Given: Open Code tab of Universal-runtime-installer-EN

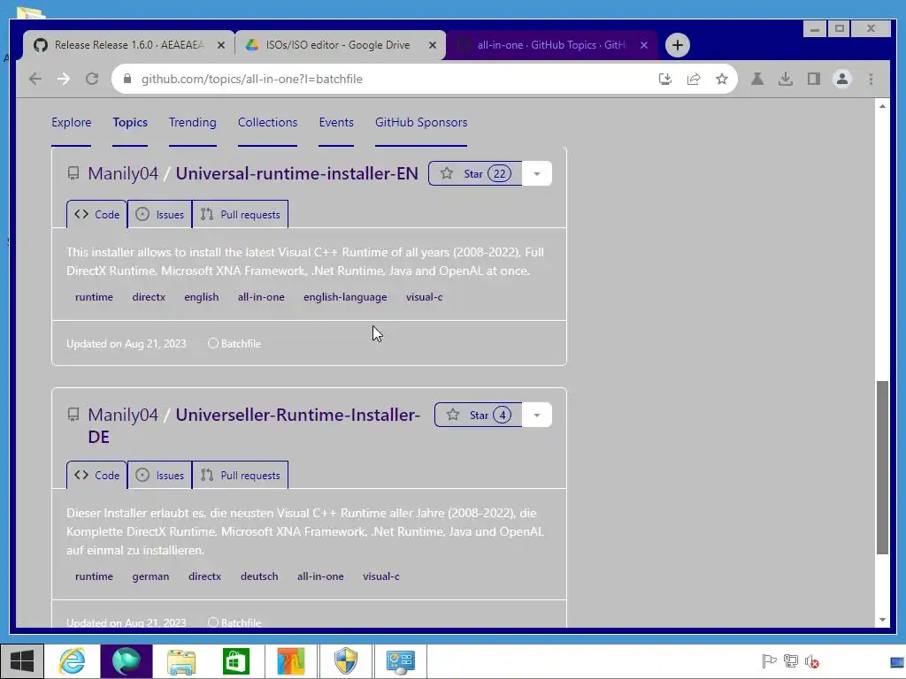Looking at the screenshot, I should tap(97, 215).
